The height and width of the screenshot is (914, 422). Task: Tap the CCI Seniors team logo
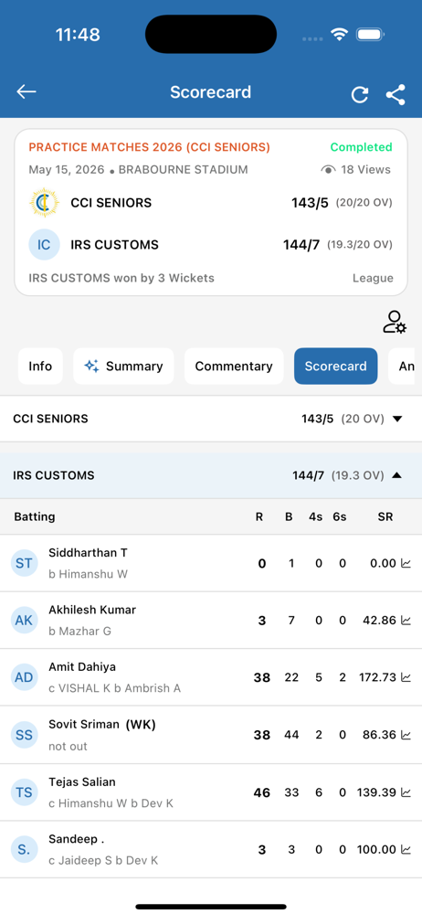point(44,203)
